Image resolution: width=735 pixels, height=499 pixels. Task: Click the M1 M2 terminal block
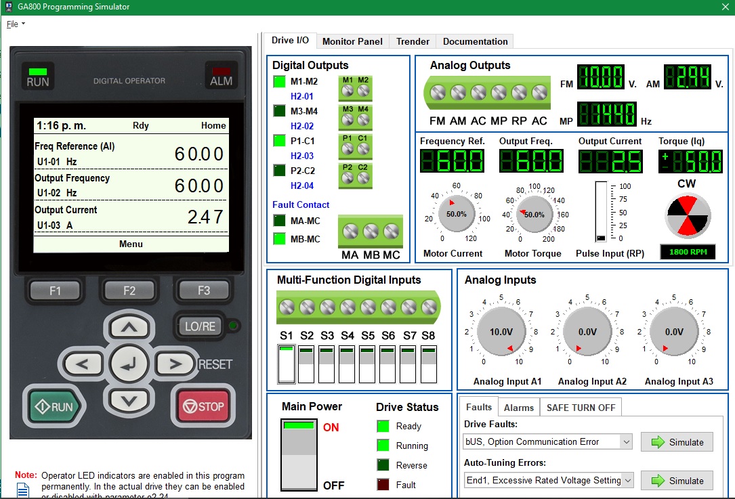[356, 88]
